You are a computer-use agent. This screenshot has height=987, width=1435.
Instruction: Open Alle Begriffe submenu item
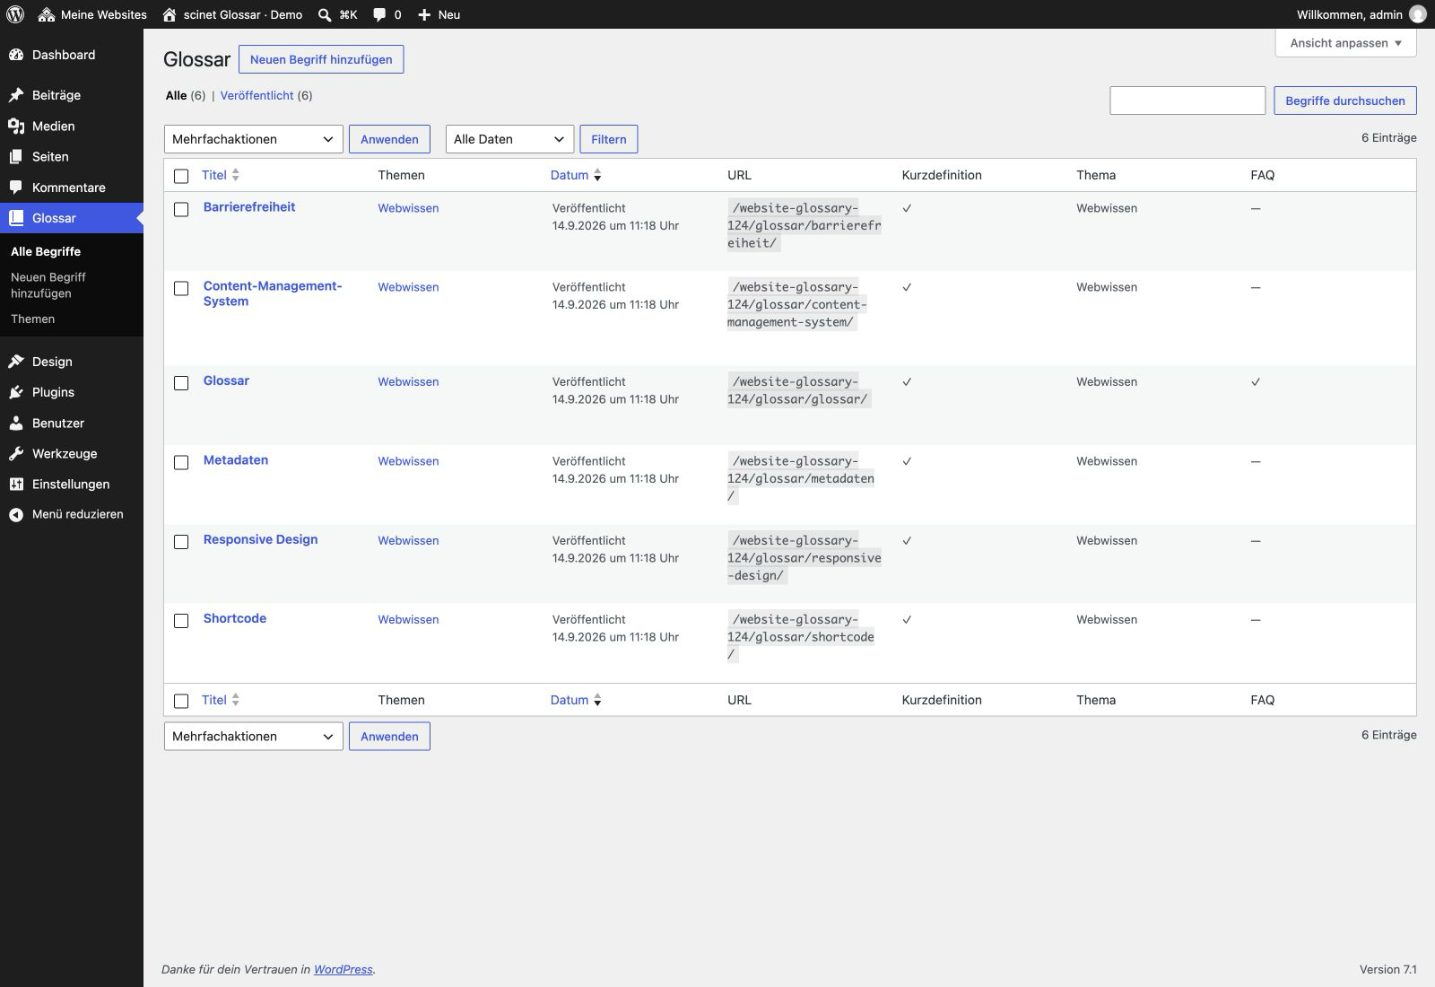pos(46,252)
